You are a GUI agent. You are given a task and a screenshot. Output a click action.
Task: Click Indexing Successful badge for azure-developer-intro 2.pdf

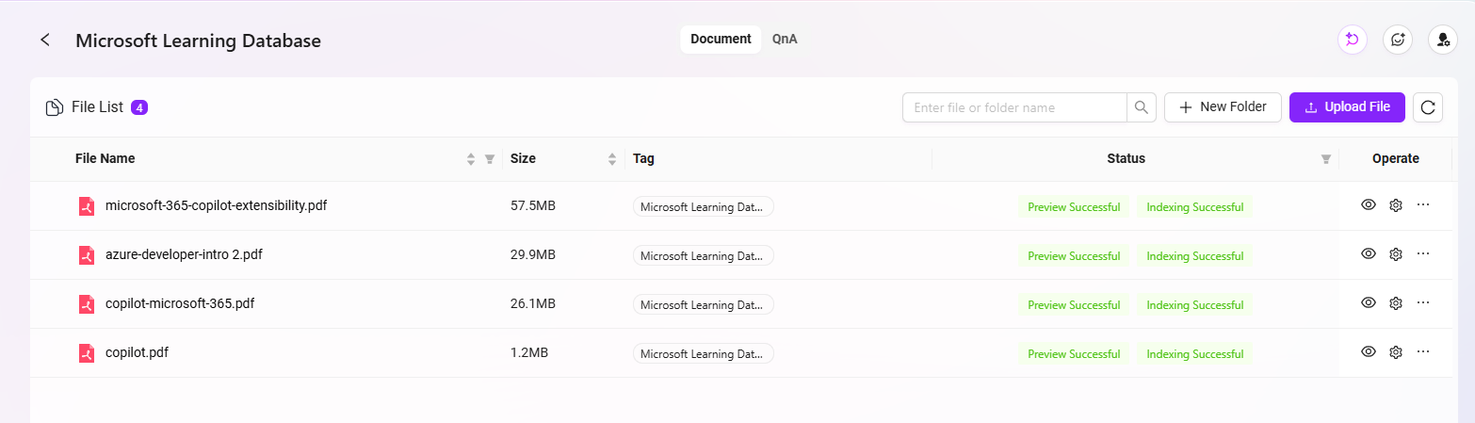coord(1194,256)
